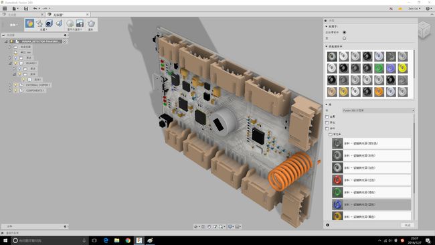
Task: Expand the COMPONENTS tree node
Action: click(x=10, y=90)
